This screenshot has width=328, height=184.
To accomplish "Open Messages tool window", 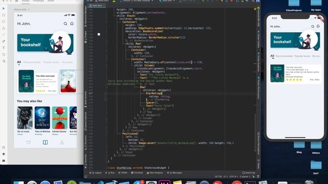I will [x=175, y=173].
